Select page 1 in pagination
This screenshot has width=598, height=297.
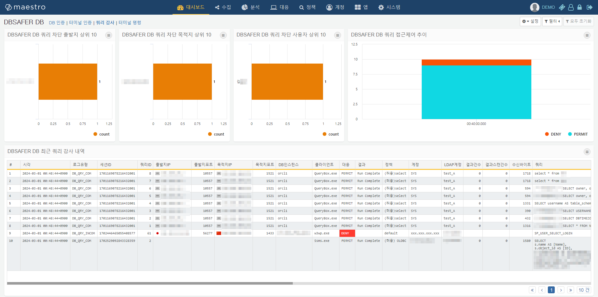click(x=551, y=290)
